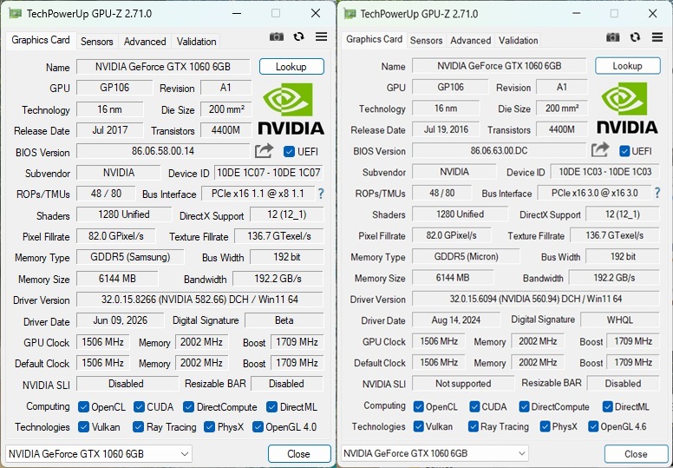Click the screenshot camera icon in right window

(x=612, y=37)
